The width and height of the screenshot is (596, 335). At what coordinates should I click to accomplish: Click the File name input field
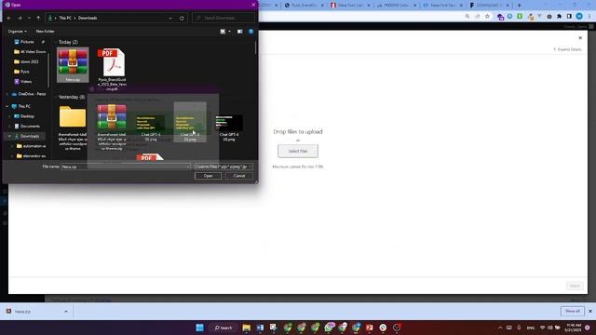[x=126, y=167]
